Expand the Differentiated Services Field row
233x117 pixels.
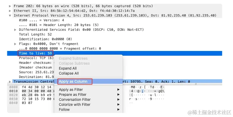(x=15, y=30)
